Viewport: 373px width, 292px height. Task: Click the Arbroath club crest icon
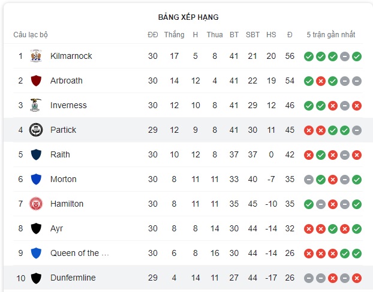[x=36, y=81]
